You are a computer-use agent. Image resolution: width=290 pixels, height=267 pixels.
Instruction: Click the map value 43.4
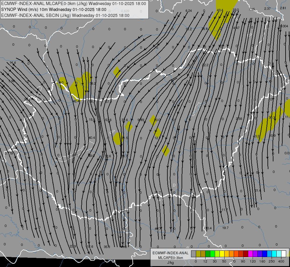pyautogui.click(x=220, y=10)
